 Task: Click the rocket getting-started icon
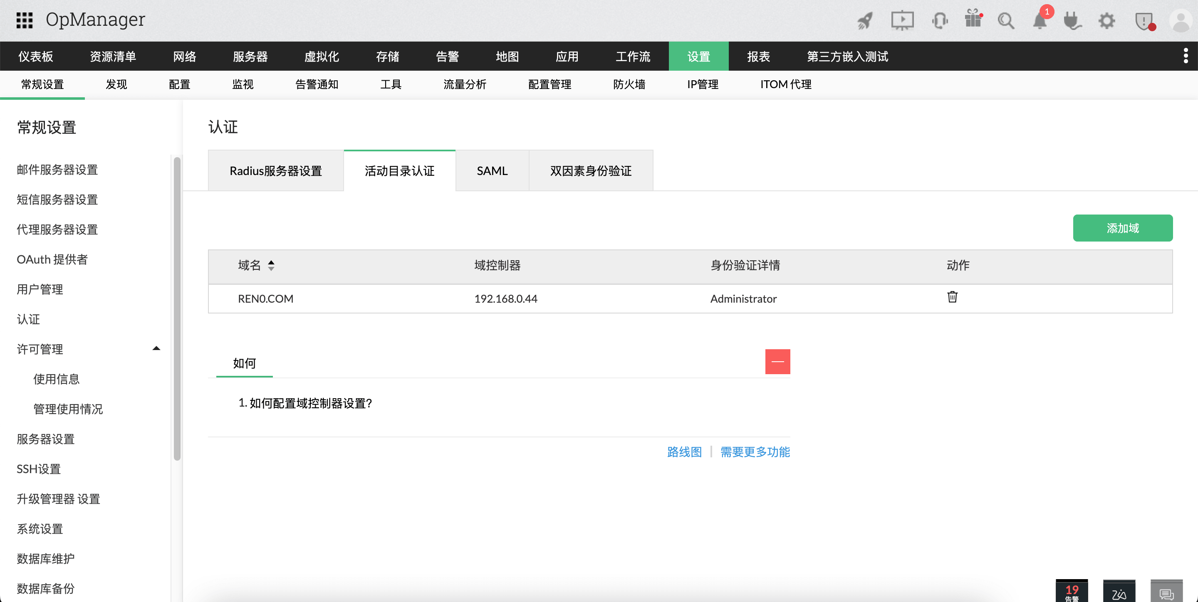point(865,20)
